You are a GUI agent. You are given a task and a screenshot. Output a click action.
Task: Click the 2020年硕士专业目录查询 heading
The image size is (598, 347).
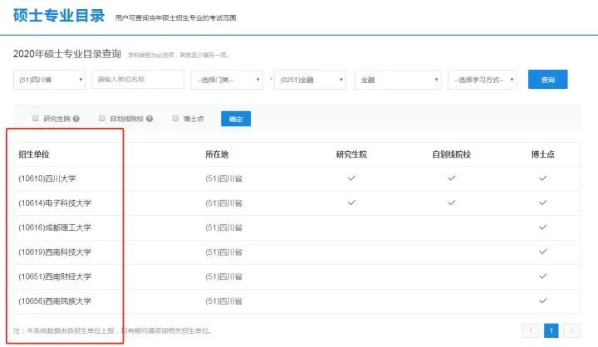click(x=67, y=54)
